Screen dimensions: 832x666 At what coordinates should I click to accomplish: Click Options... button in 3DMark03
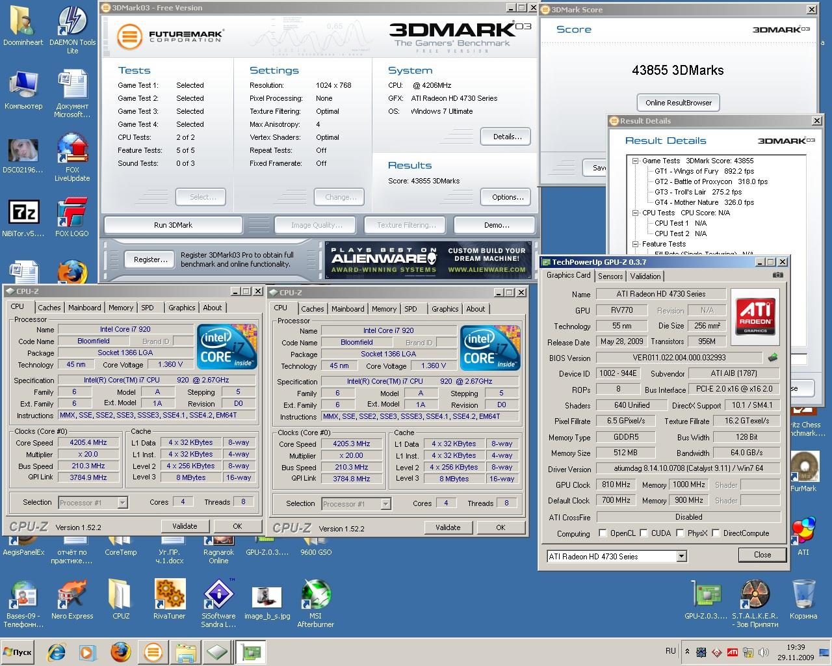pos(507,197)
